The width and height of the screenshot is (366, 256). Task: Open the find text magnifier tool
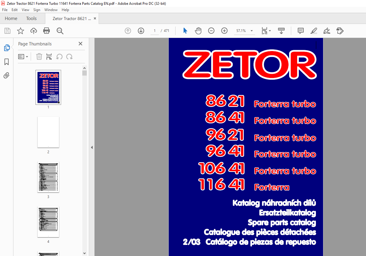[x=60, y=31]
